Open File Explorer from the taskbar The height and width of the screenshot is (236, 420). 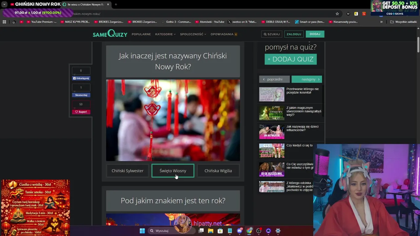(211, 231)
